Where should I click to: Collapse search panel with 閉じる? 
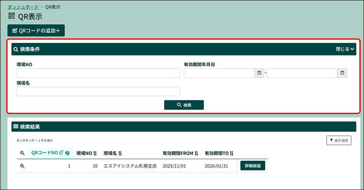pos(345,49)
